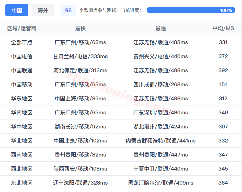Select the 华北地区 row label

(22, 140)
